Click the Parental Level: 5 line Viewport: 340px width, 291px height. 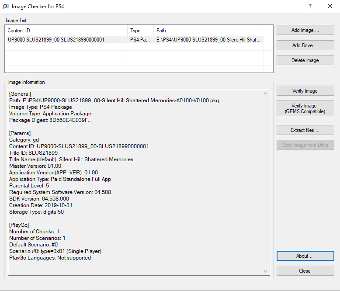(29, 186)
